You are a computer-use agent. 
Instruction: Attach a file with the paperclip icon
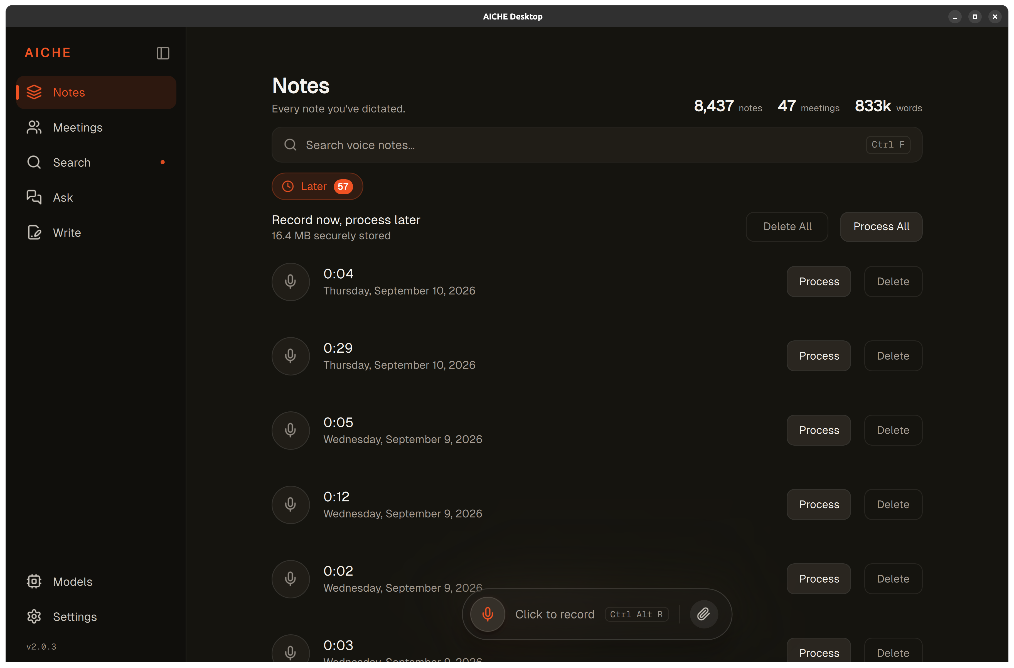tap(704, 614)
